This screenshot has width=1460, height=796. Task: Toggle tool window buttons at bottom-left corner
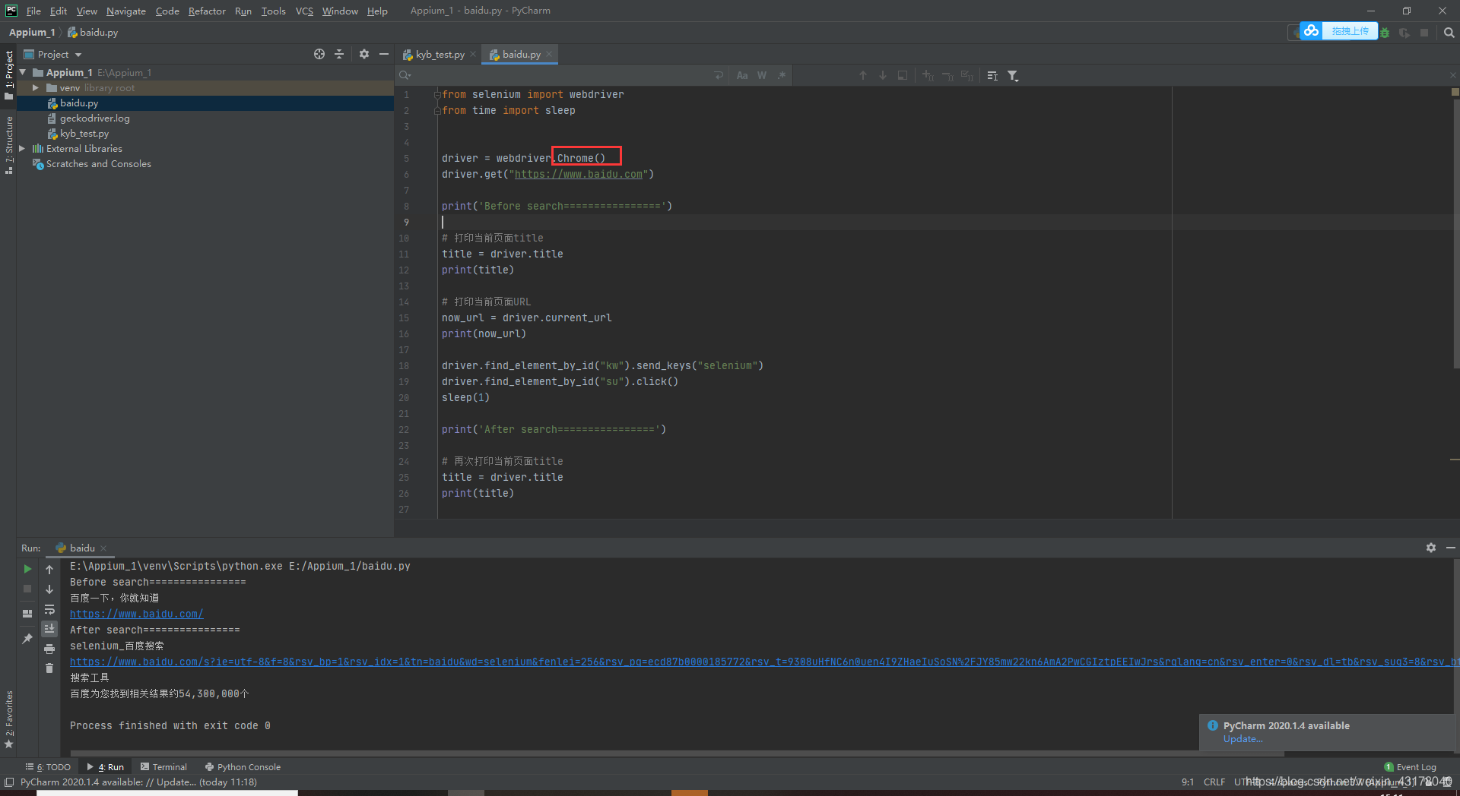pos(9,782)
